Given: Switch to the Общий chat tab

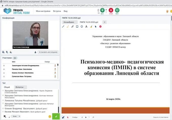Looking at the screenshot, I should pyautogui.click(x=7, y=87).
